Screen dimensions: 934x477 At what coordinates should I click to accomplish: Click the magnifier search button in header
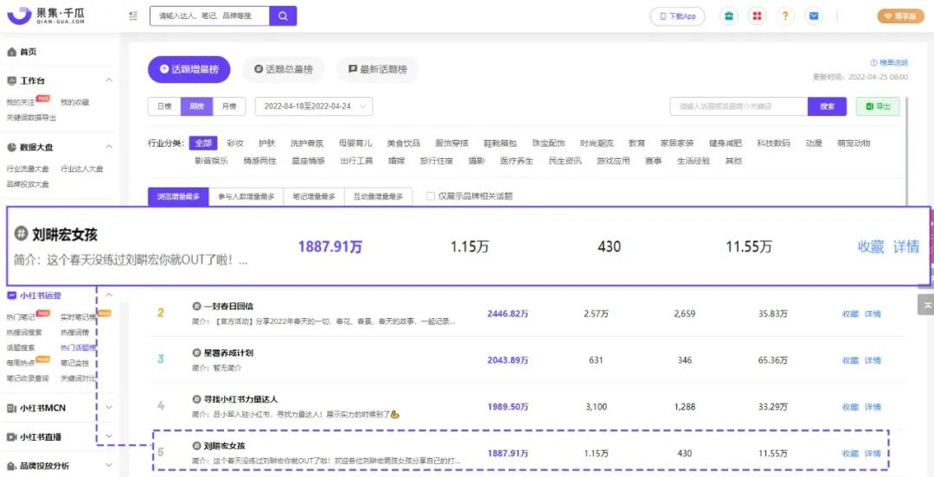point(283,16)
